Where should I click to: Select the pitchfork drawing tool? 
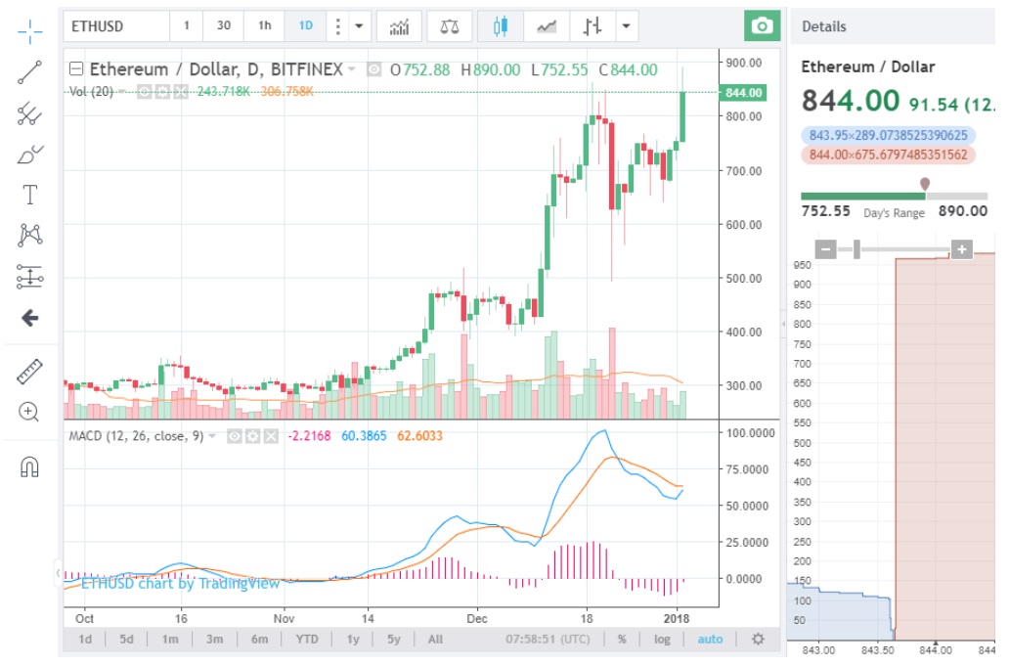tap(30, 114)
